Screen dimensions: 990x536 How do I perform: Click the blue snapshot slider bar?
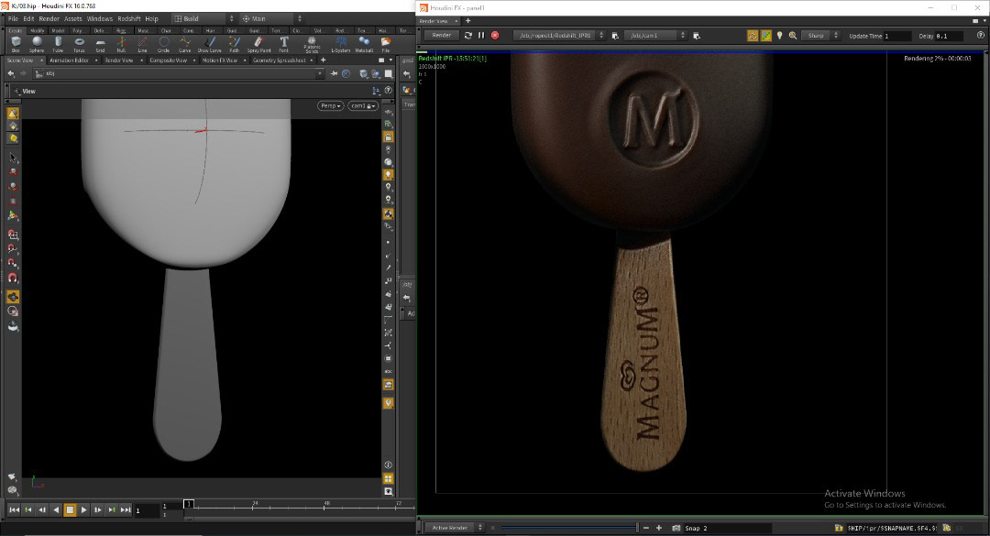tap(569, 528)
